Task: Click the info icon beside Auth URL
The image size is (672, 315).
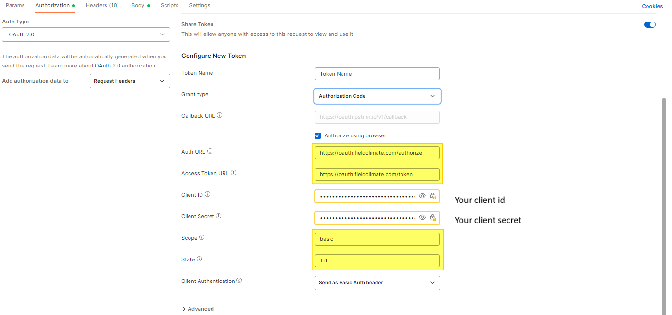Action: [210, 152]
